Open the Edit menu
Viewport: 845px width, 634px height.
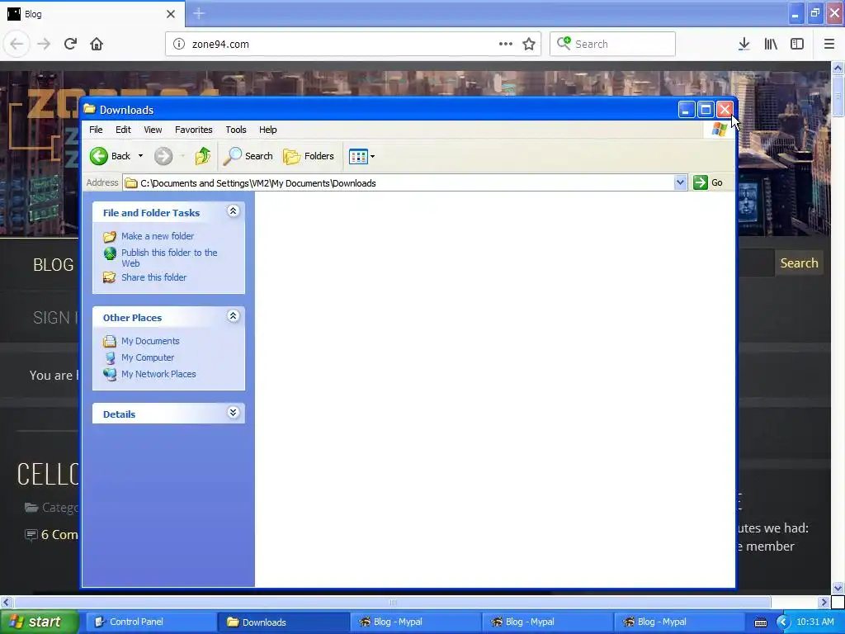[123, 130]
